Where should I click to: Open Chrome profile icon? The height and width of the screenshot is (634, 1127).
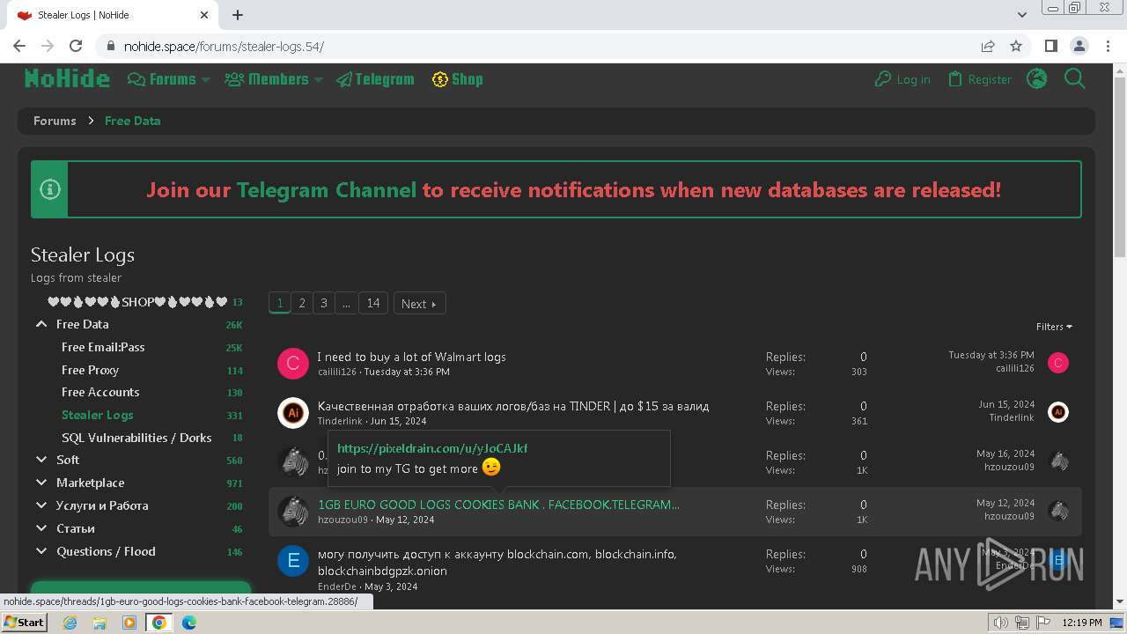pyautogui.click(x=1079, y=46)
